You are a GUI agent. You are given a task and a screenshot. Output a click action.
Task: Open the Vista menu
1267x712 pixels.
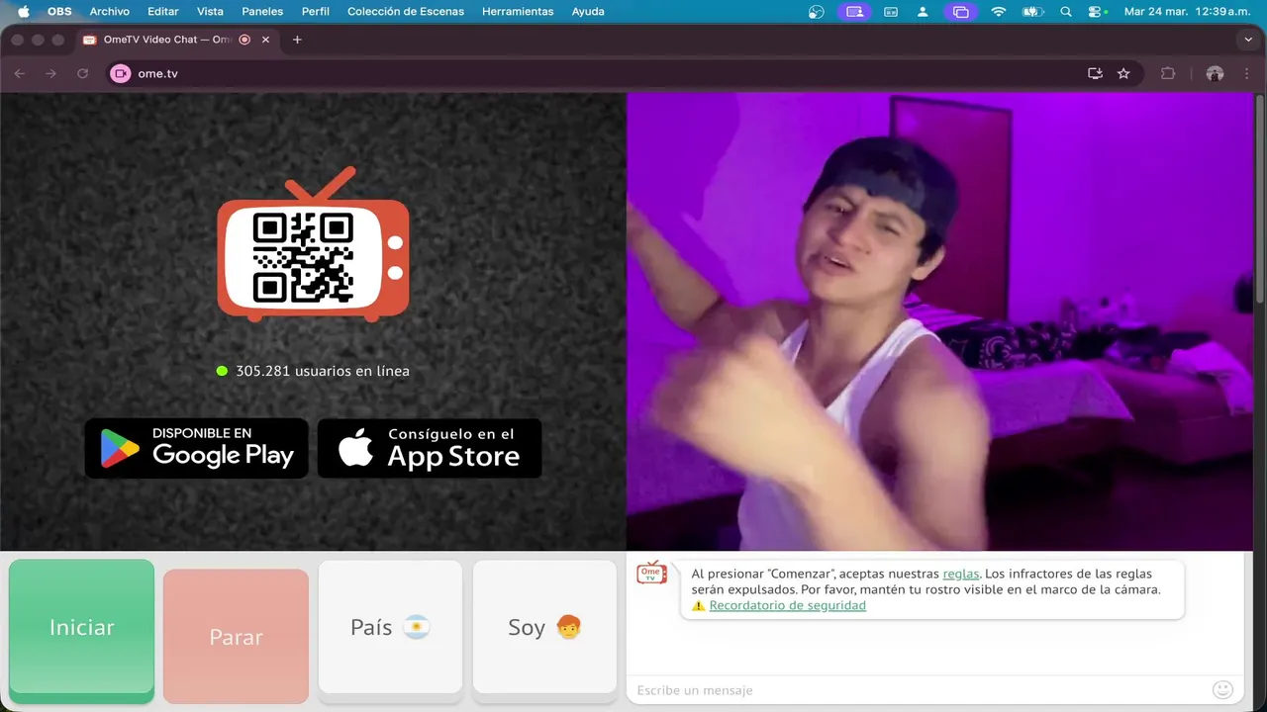click(x=210, y=12)
